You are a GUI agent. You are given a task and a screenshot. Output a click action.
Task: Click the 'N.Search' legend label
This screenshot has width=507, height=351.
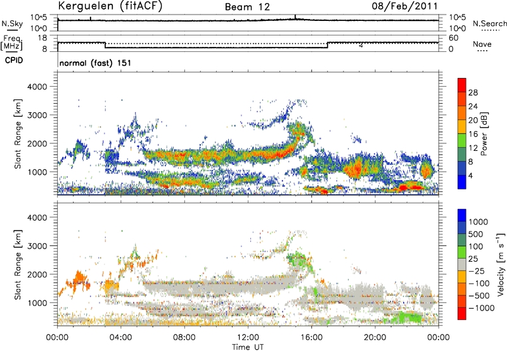coord(489,23)
